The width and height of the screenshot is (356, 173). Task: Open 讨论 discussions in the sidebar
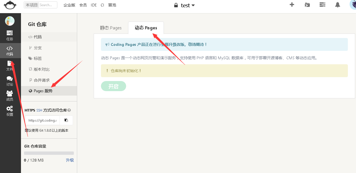click(x=10, y=81)
